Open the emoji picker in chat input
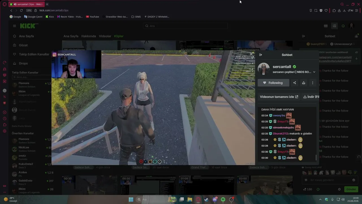 pos(354,180)
